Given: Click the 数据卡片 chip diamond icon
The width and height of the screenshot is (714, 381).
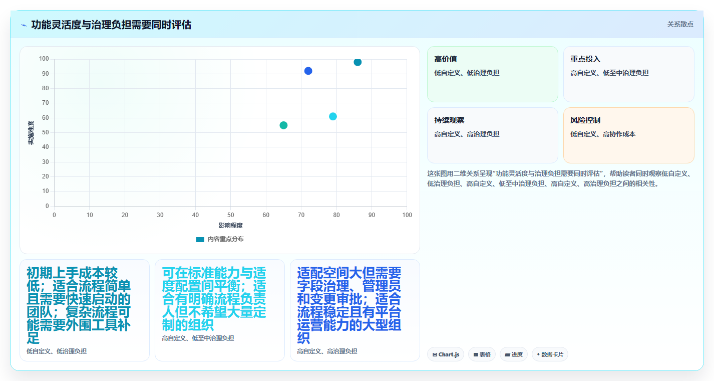Looking at the screenshot, I should [x=538, y=354].
